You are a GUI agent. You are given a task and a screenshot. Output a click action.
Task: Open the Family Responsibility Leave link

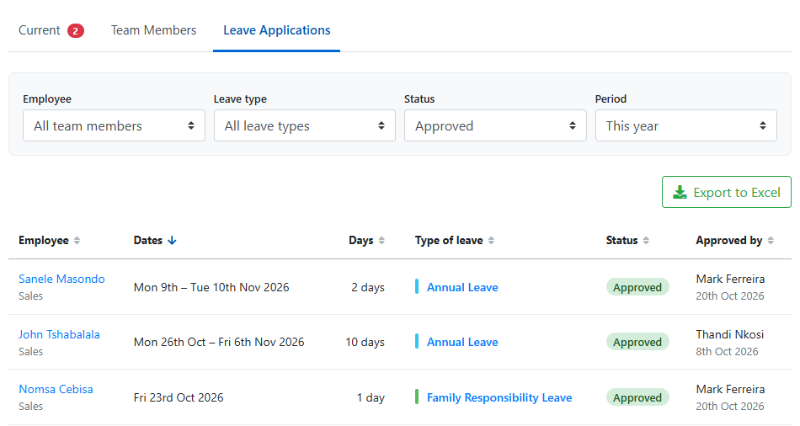coord(499,397)
